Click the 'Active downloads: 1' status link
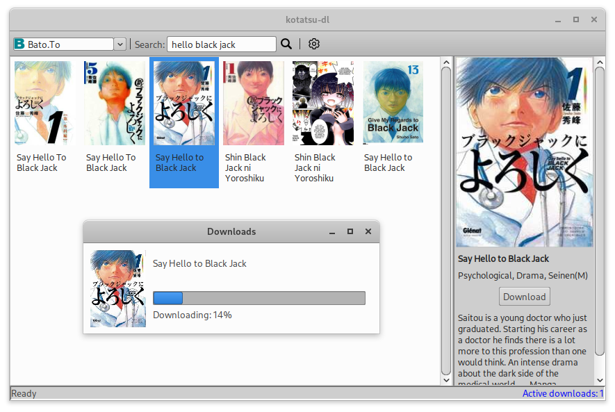Image resolution: width=615 pixels, height=412 pixels. pyautogui.click(x=562, y=393)
